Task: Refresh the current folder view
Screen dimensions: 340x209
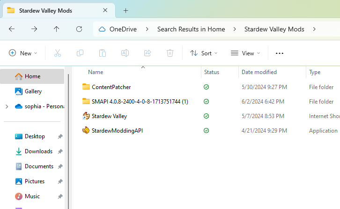Action: point(79,29)
